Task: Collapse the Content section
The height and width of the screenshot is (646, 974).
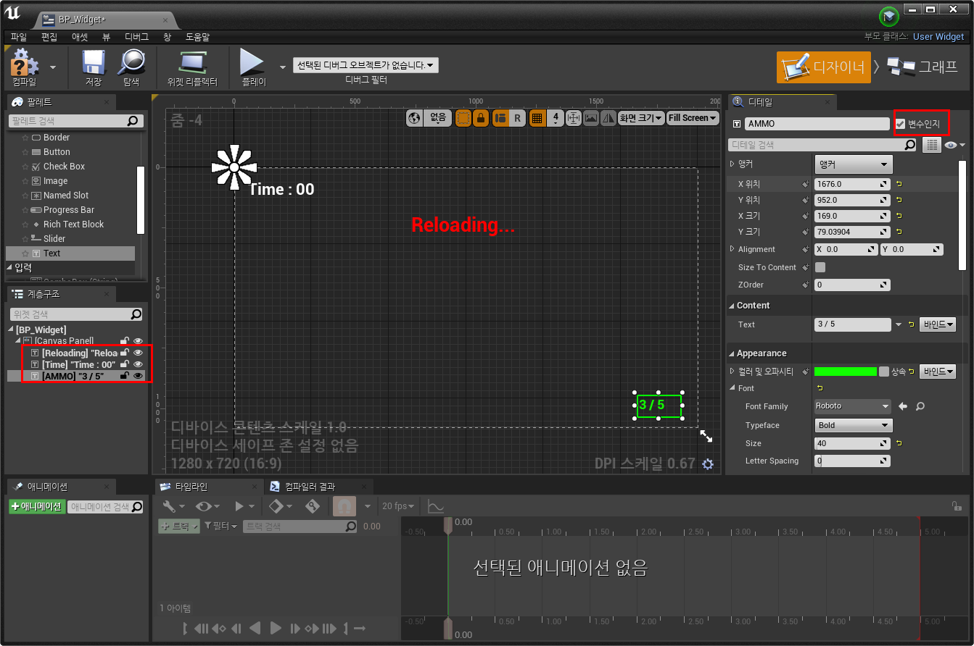Action: 732,306
